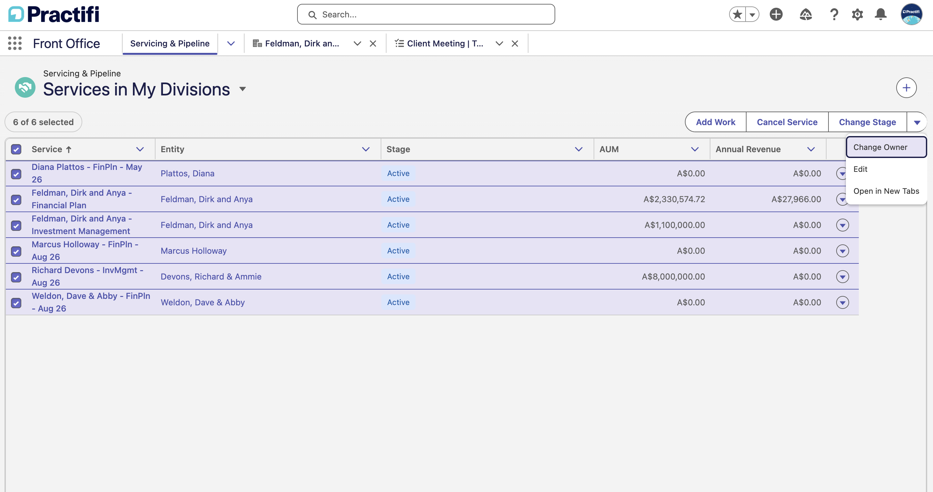Image resolution: width=933 pixels, height=492 pixels.
Task: Open Diana Plattos - FinPln service
Action: pos(87,173)
